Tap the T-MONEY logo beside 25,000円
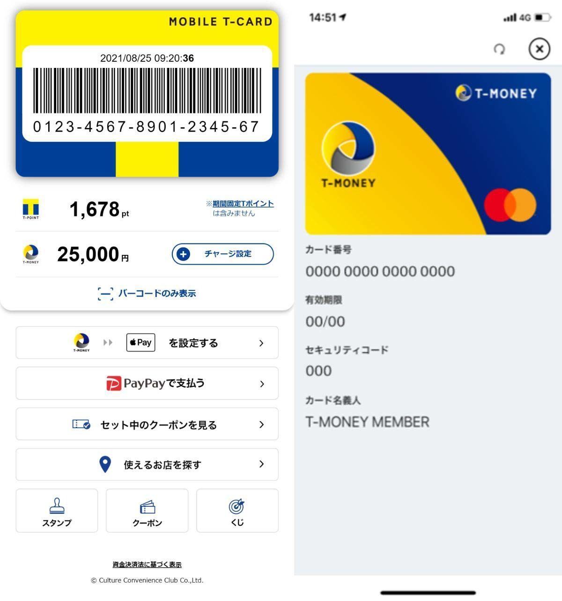 [31, 254]
